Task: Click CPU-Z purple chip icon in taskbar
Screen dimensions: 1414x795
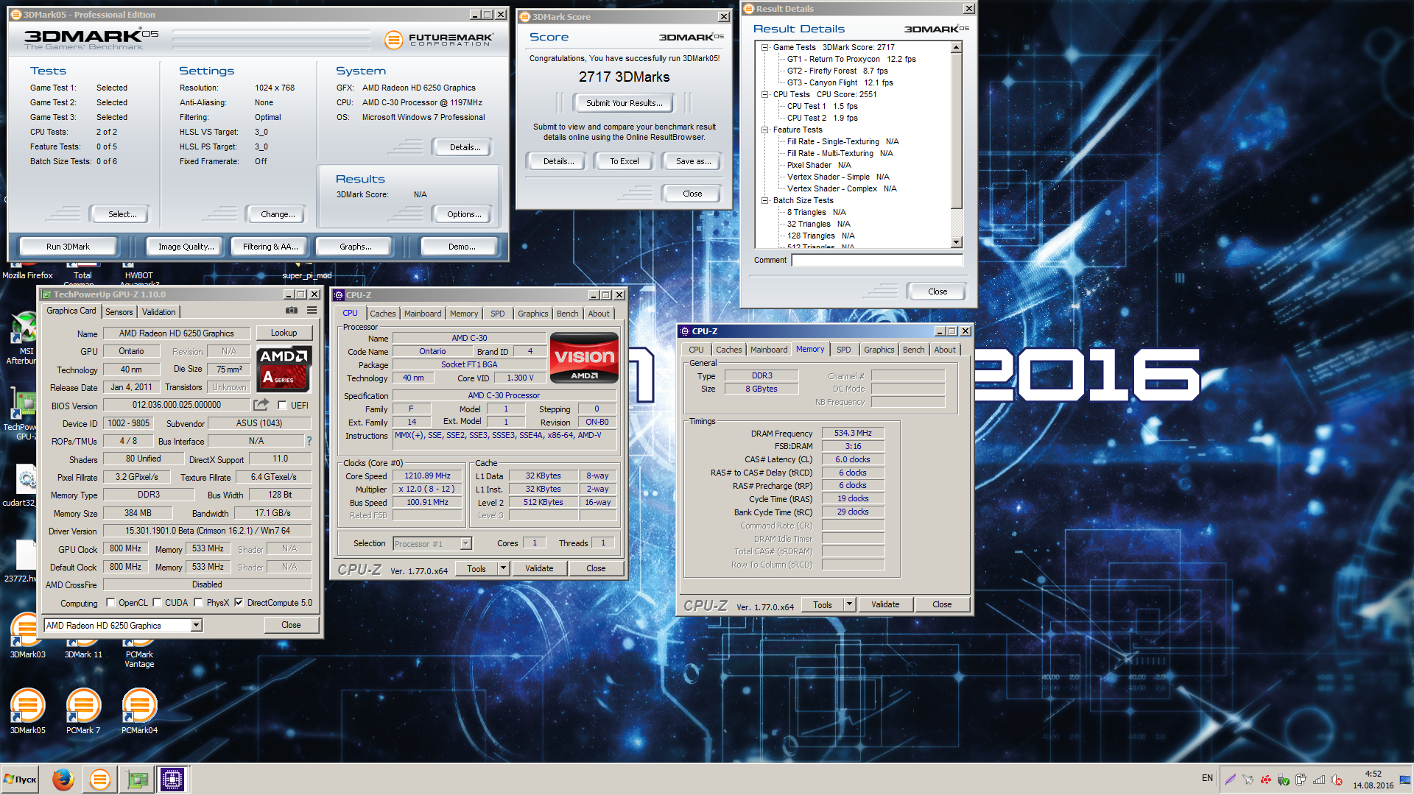Action: point(172,779)
